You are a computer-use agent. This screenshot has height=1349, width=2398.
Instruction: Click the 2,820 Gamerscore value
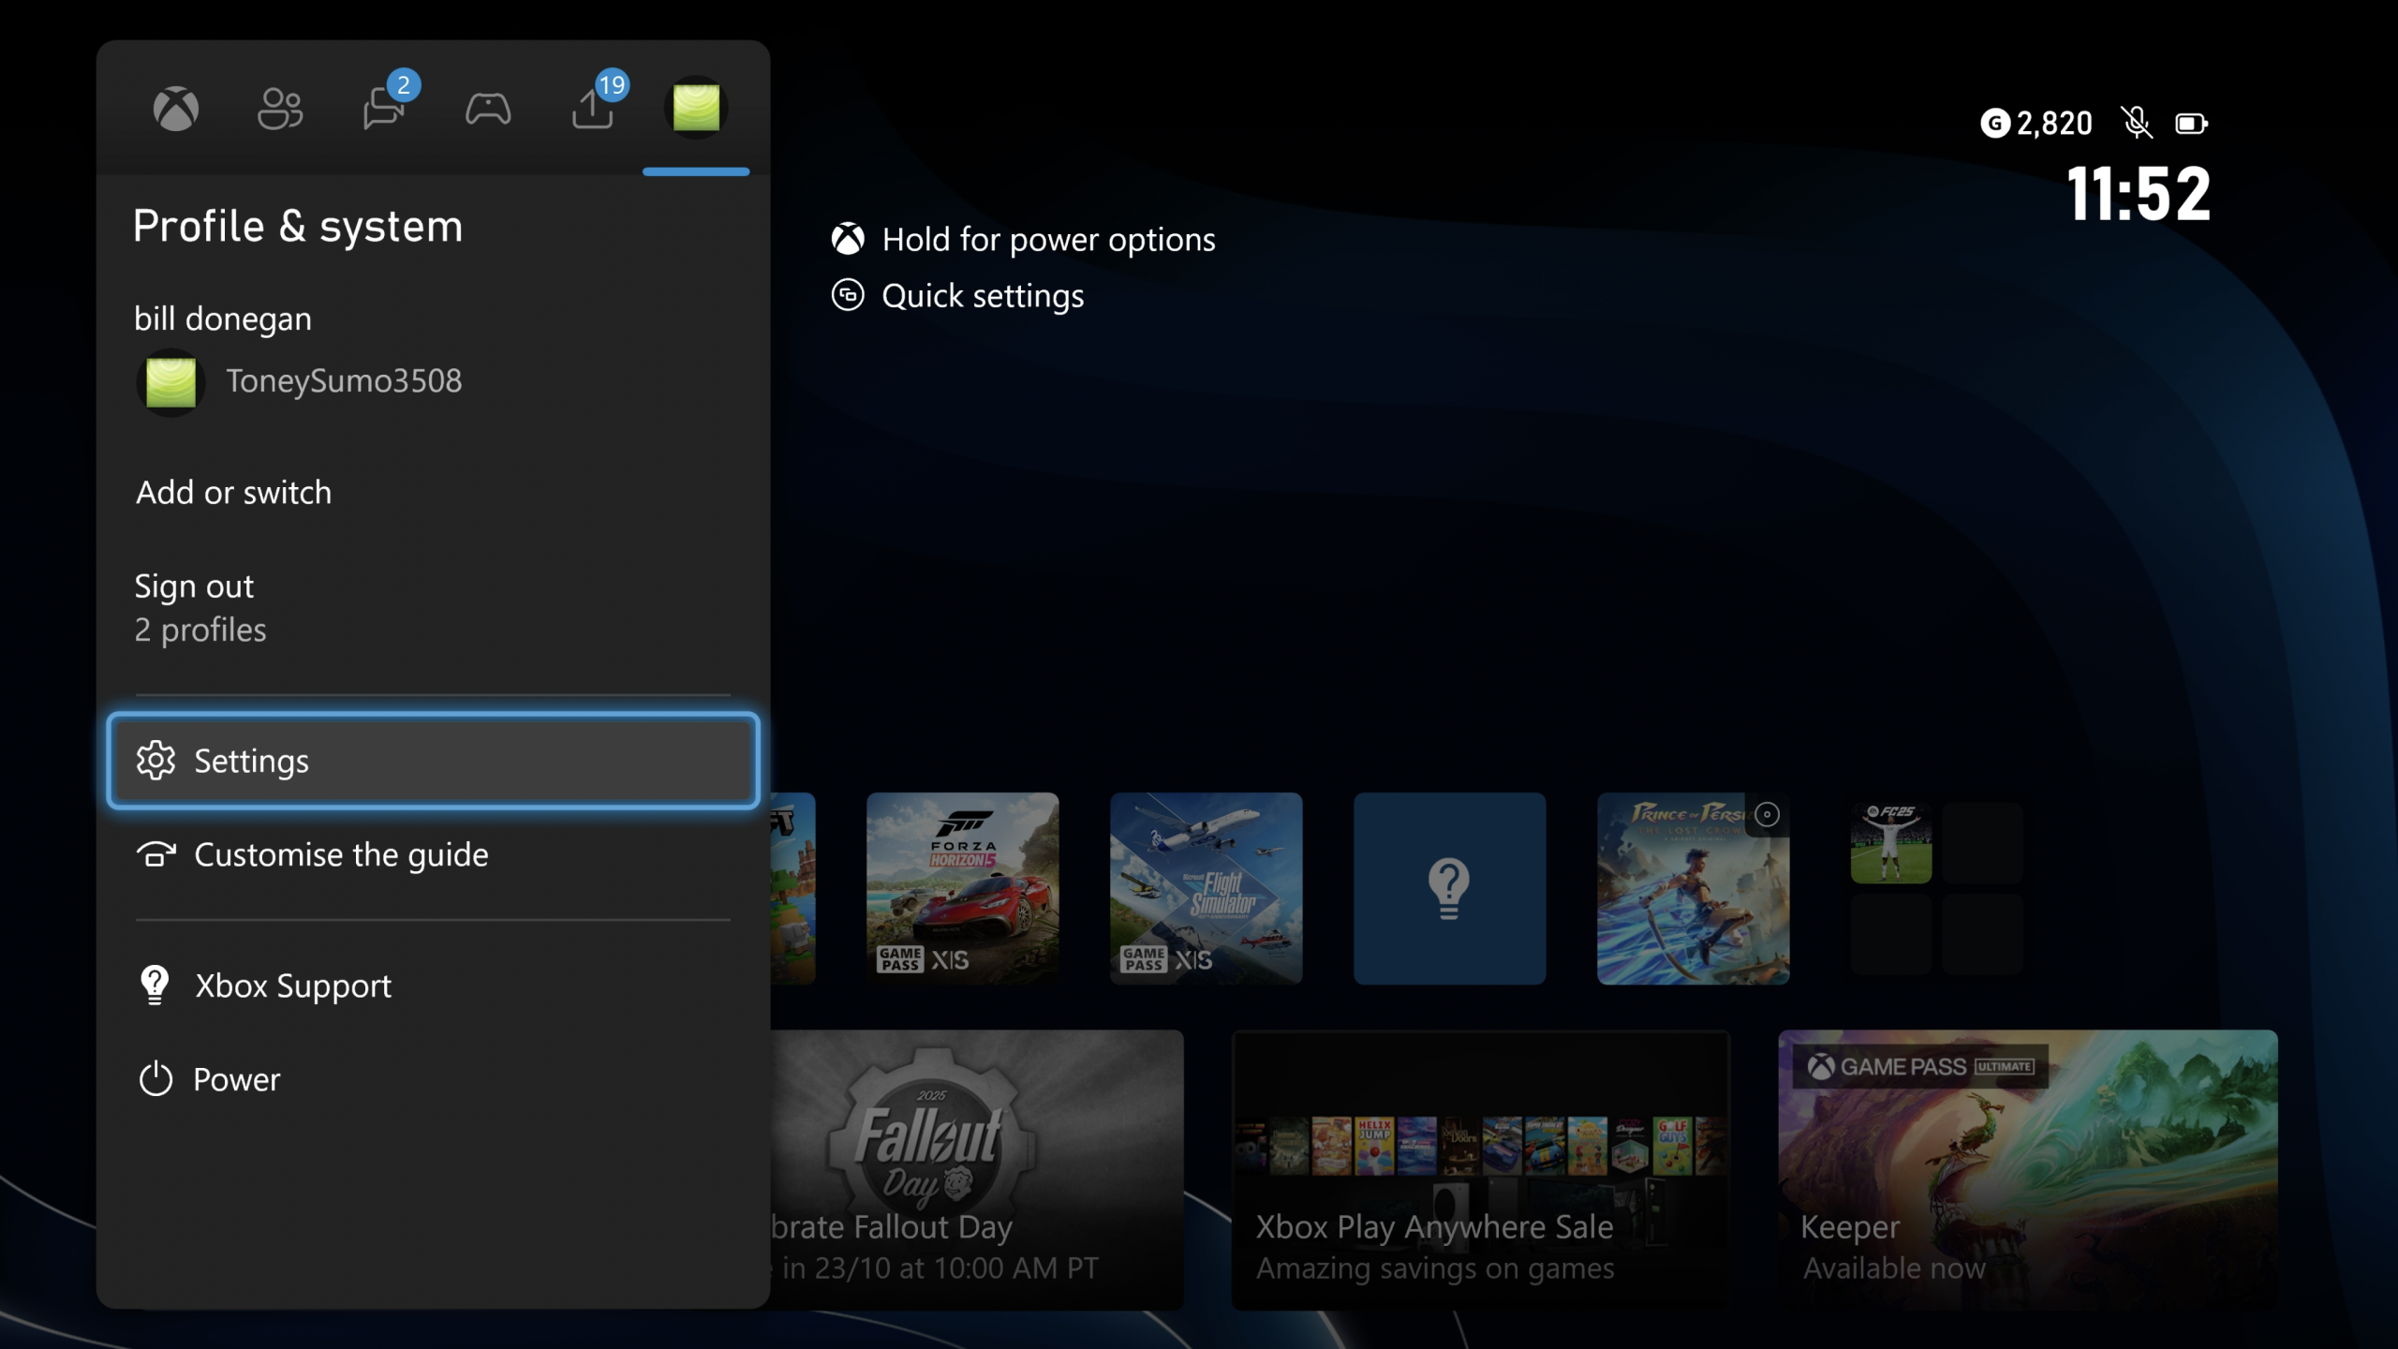click(2054, 123)
